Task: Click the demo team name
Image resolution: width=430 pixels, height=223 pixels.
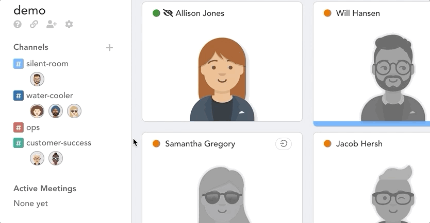Action: [x=29, y=11]
